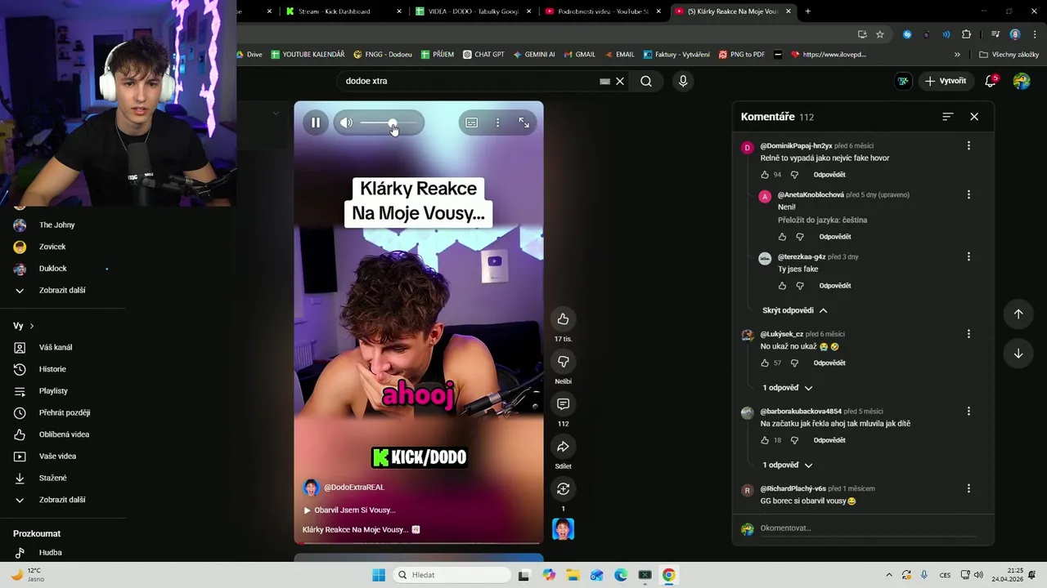Like Lukýsek_cz's comment

click(x=765, y=363)
